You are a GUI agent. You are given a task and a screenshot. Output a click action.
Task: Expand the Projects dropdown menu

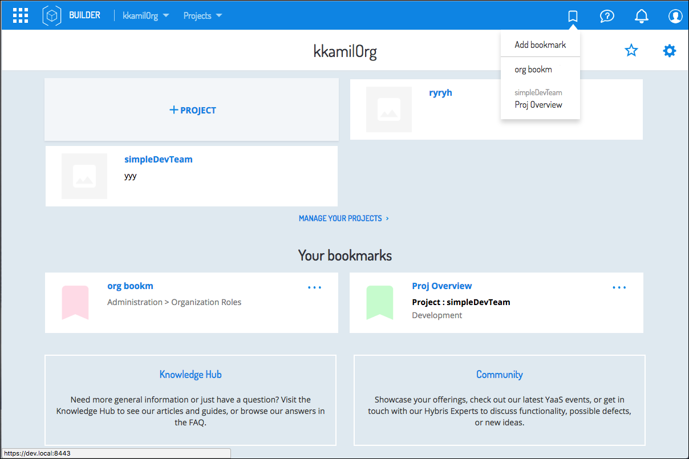(x=202, y=16)
